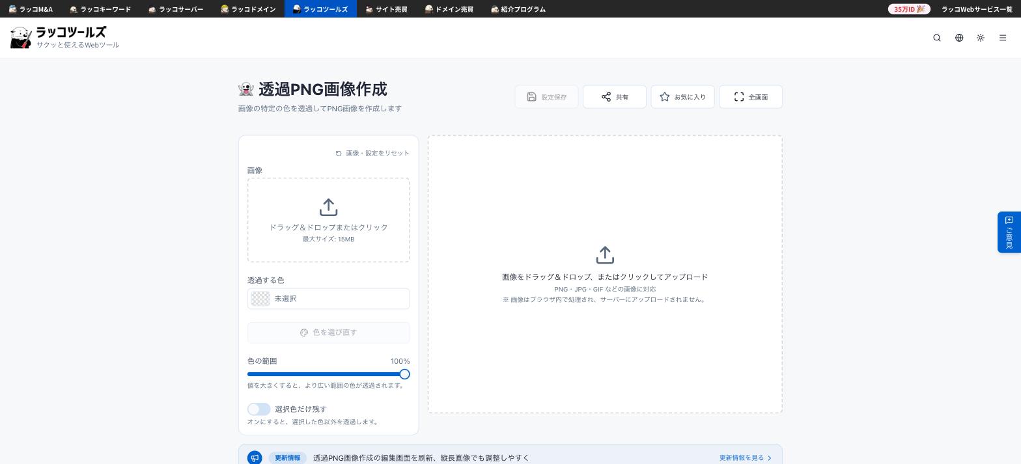
Task: Click the large preview upload area text
Action: [x=605, y=277]
